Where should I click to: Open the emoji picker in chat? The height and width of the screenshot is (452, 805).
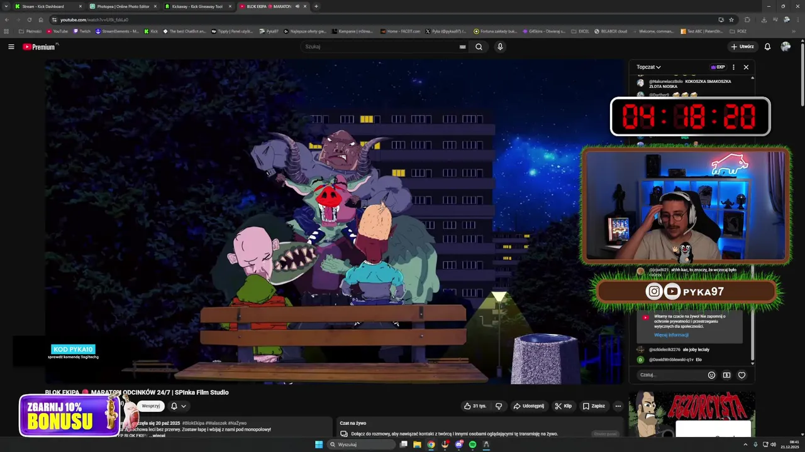click(711, 375)
